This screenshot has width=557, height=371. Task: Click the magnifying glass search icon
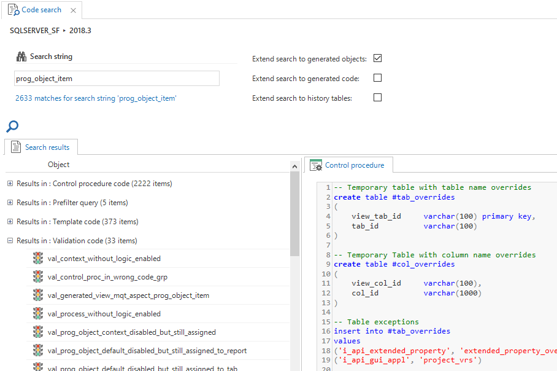(12, 127)
